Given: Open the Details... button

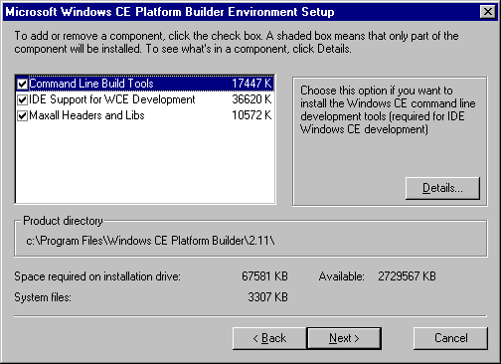Looking at the screenshot, I should [442, 188].
